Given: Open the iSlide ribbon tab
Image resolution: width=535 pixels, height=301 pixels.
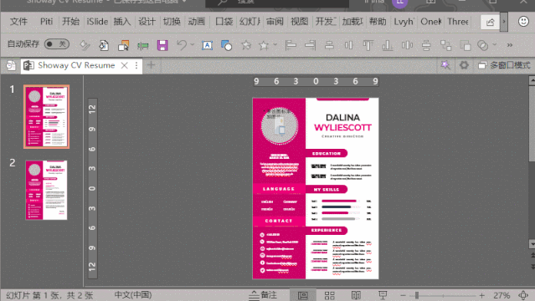Looking at the screenshot, I should (x=97, y=22).
